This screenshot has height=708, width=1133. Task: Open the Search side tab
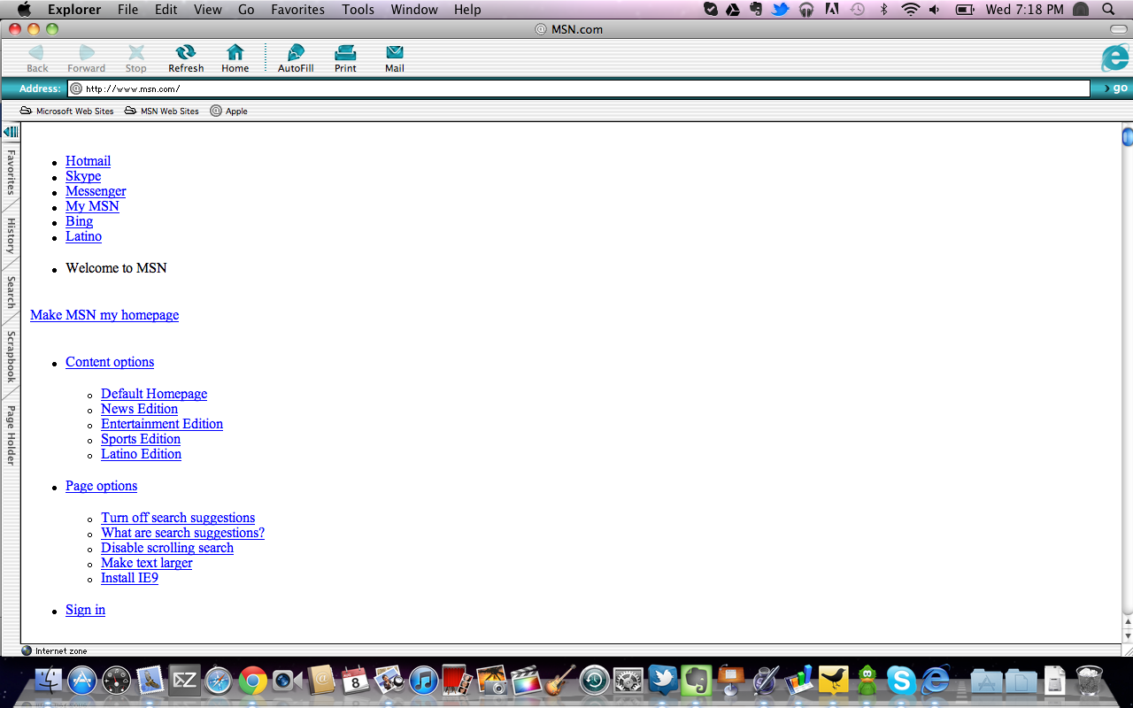[11, 292]
